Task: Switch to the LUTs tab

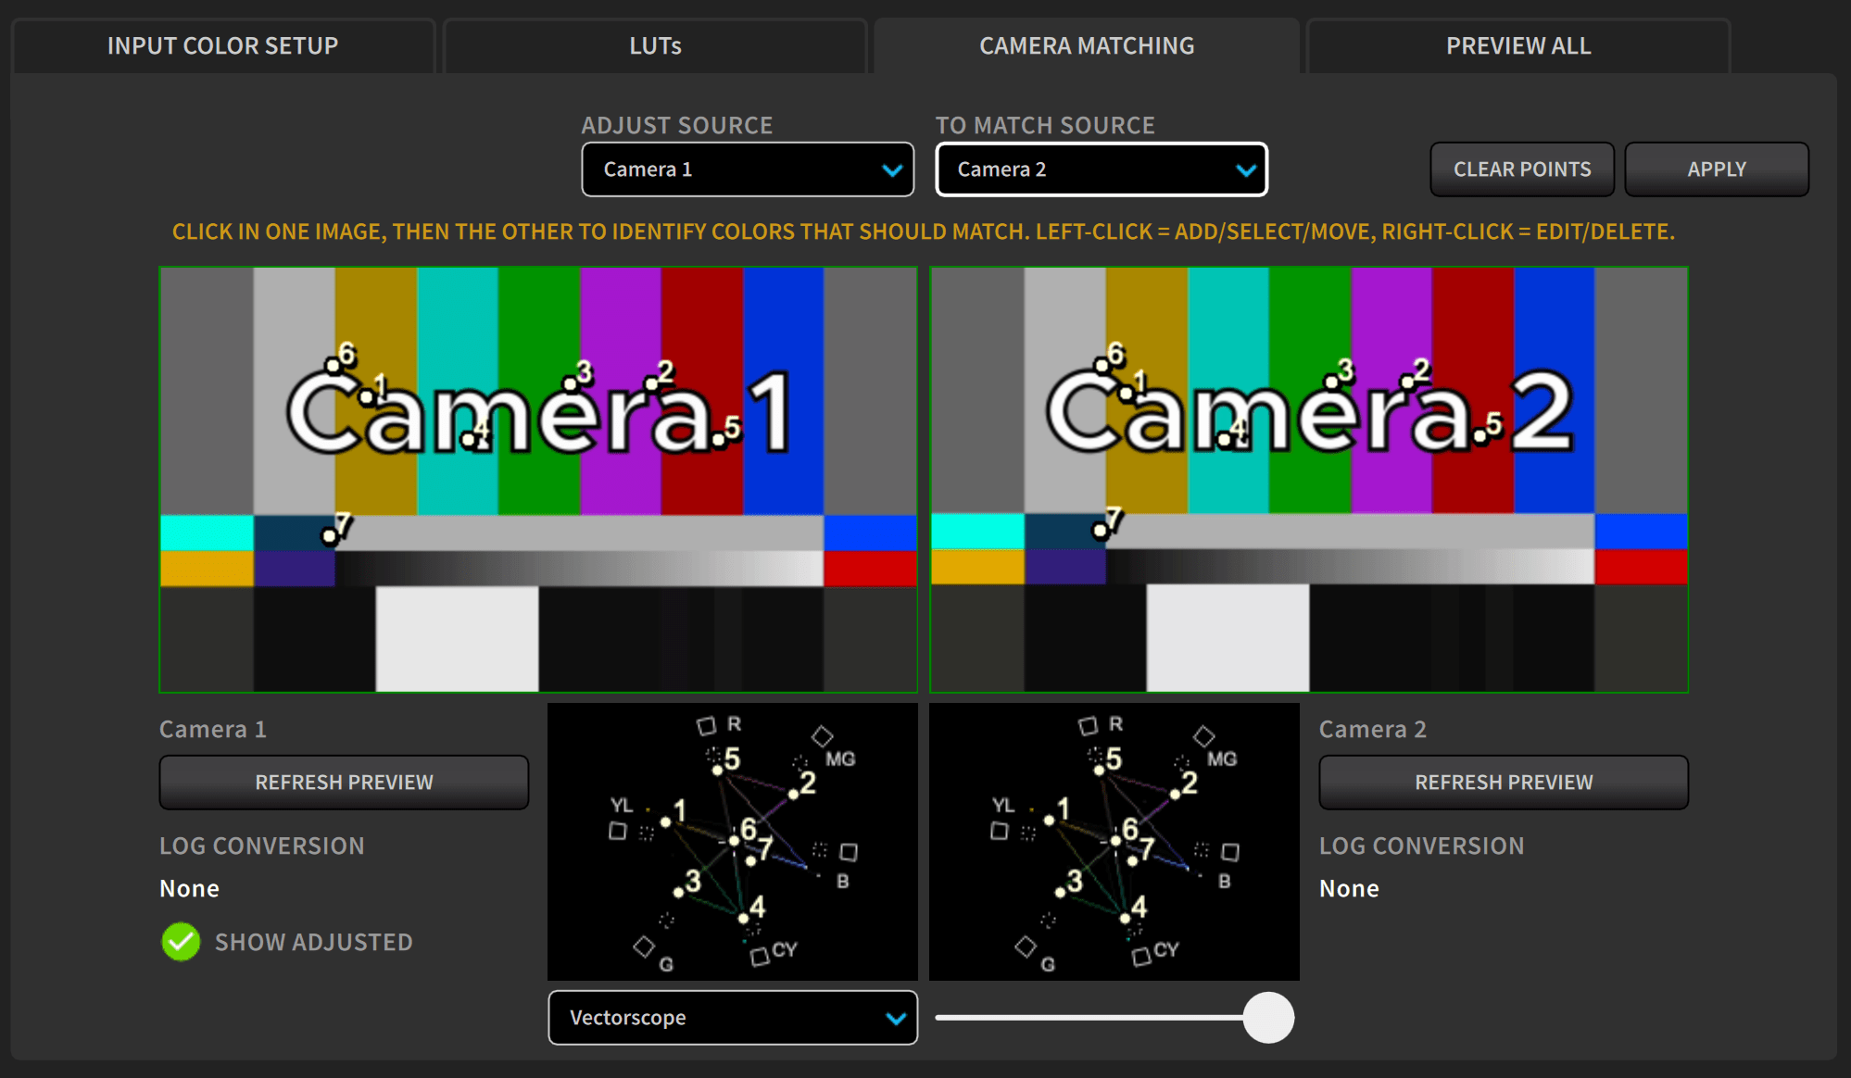Action: click(x=655, y=44)
